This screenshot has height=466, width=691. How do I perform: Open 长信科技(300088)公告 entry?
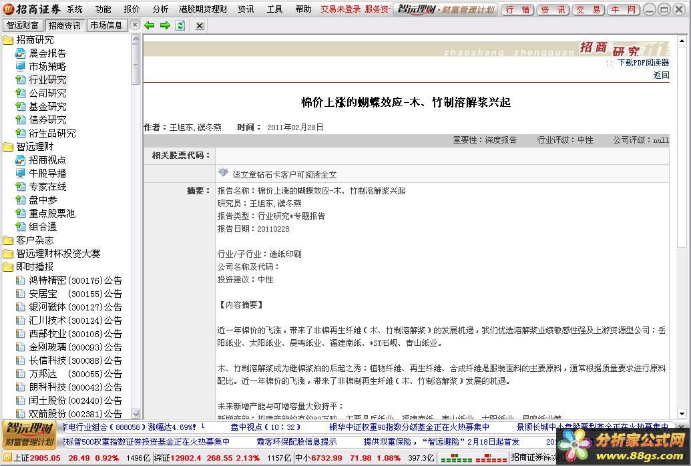75,361
